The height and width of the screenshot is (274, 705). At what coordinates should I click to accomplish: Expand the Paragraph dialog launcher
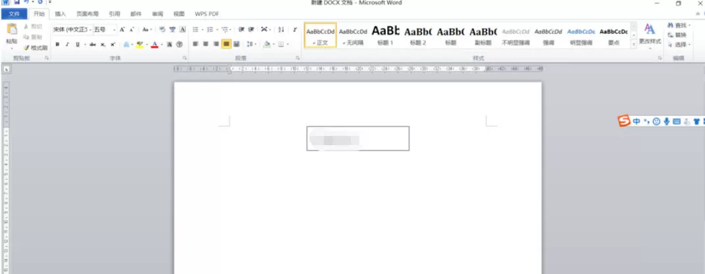coord(298,58)
